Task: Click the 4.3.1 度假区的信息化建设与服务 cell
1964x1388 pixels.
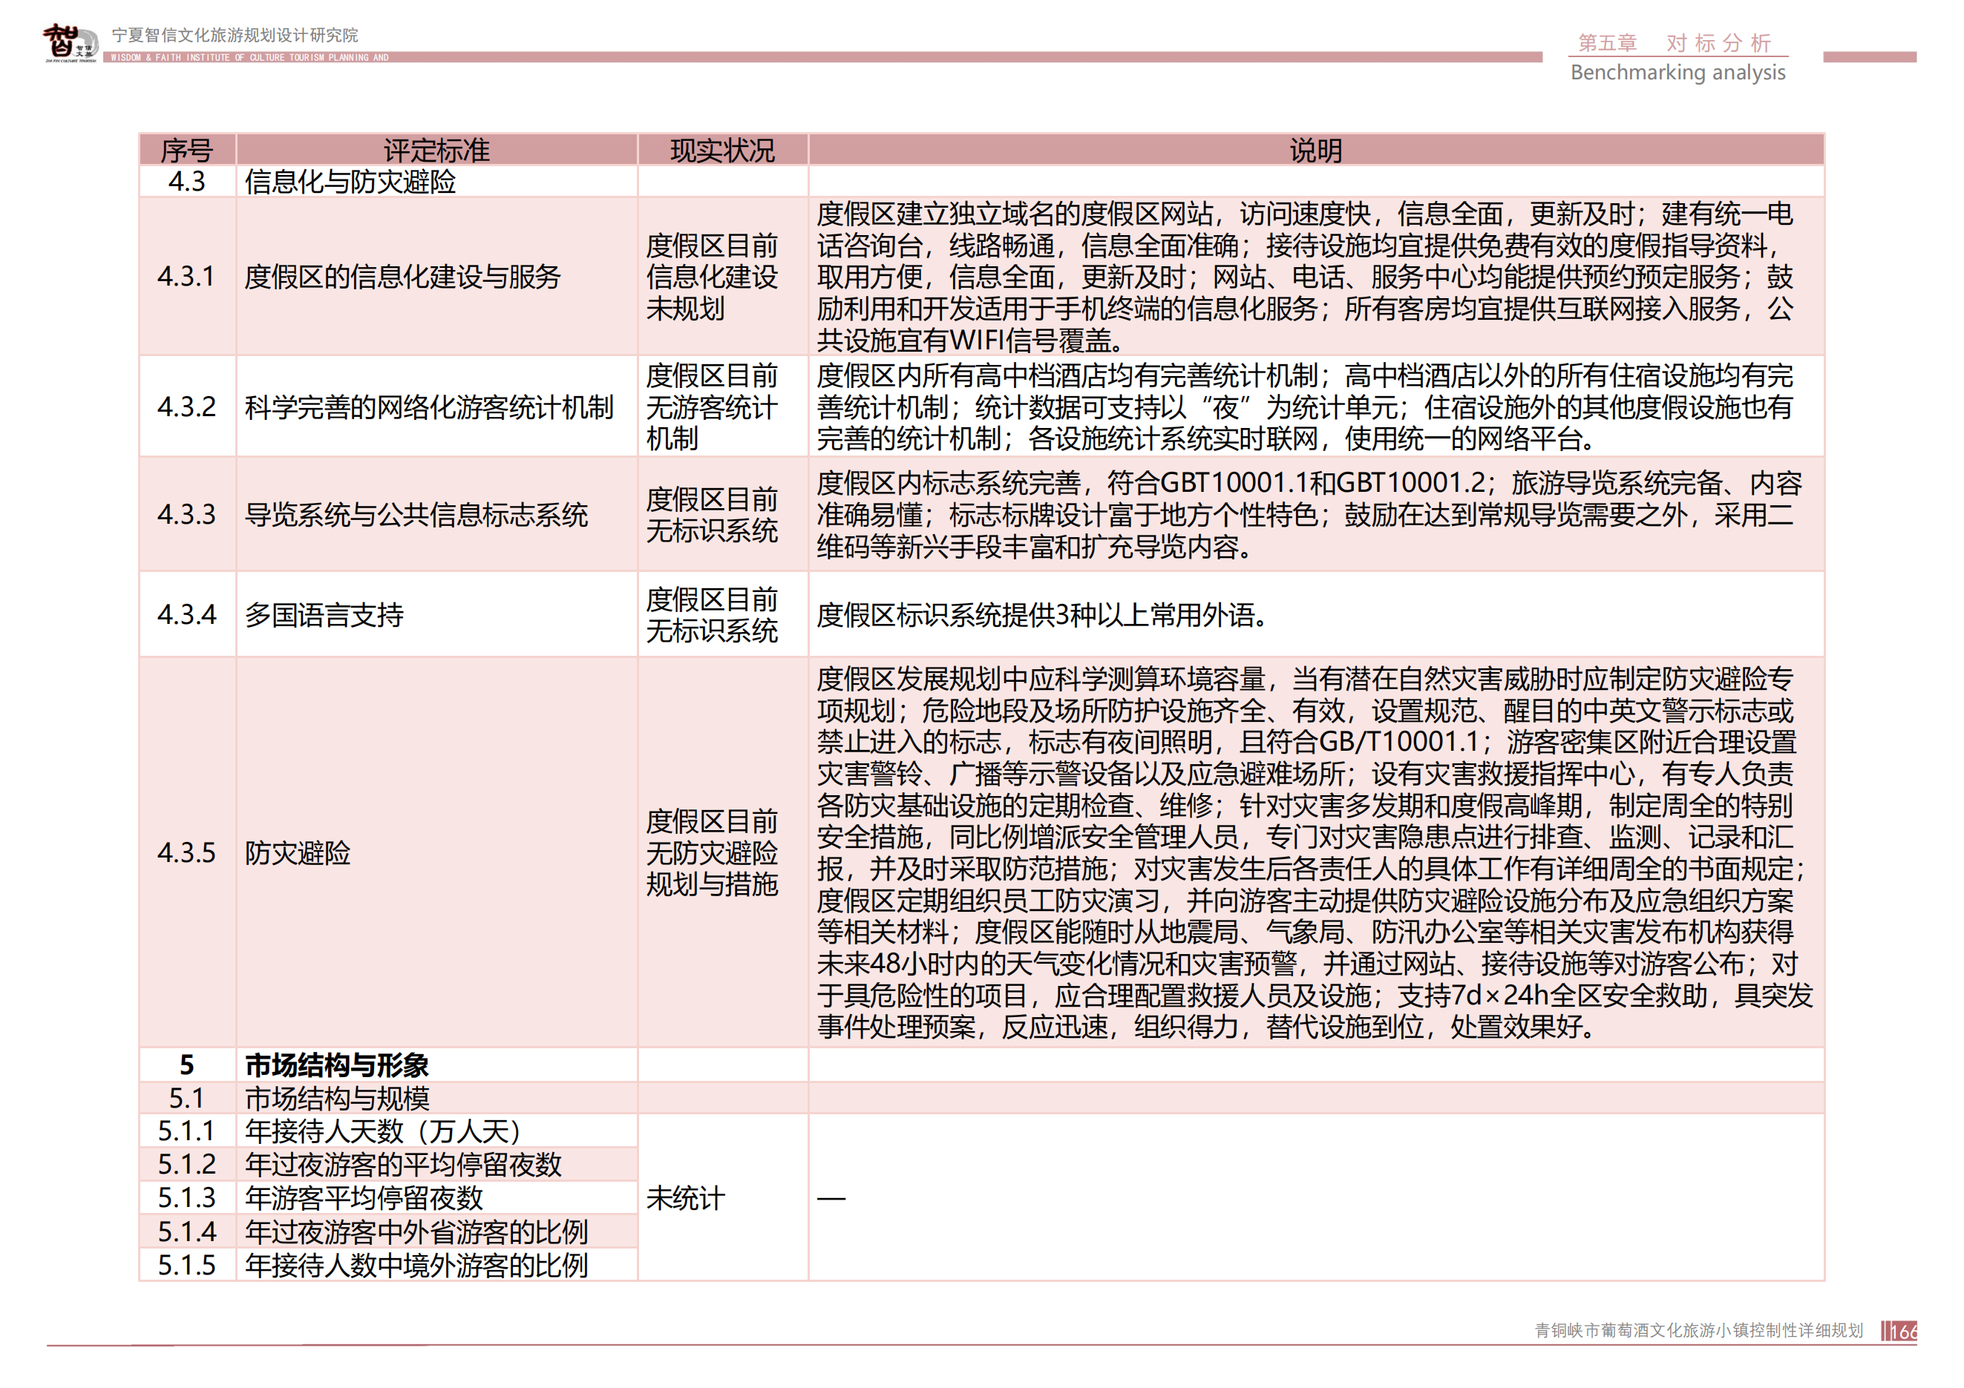Action: point(402,277)
